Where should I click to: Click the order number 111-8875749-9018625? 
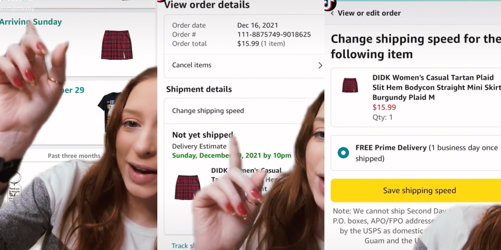click(x=274, y=34)
